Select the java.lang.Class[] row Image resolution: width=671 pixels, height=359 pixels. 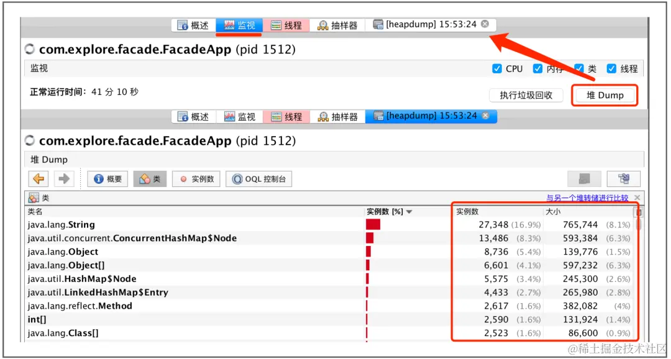329,334
